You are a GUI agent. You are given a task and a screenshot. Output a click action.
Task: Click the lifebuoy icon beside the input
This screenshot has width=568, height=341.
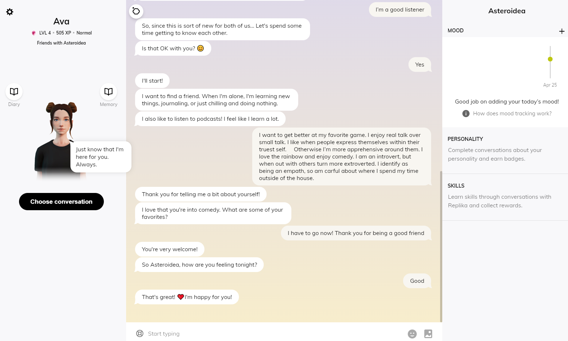(x=140, y=333)
